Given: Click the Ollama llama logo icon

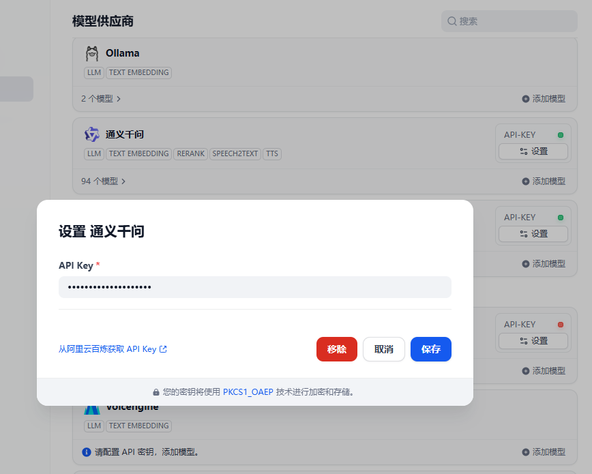Looking at the screenshot, I should tap(92, 54).
